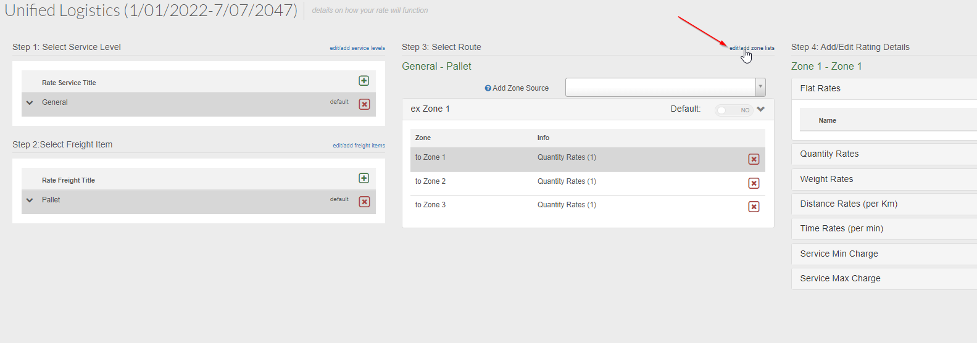Remove the to Zone 1 route
The width and height of the screenshot is (977, 343).
pos(754,159)
